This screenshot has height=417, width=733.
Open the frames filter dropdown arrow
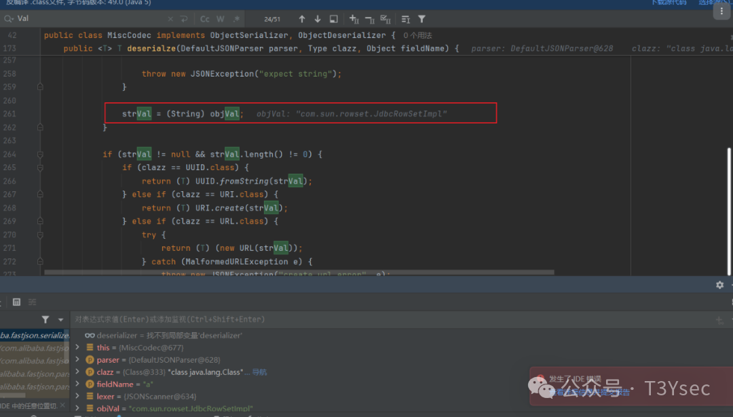[x=60, y=319]
